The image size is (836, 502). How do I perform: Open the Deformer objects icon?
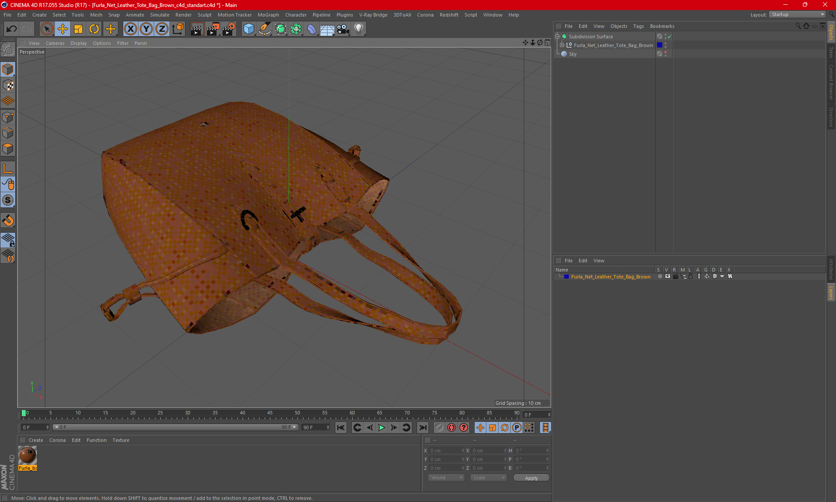click(312, 29)
